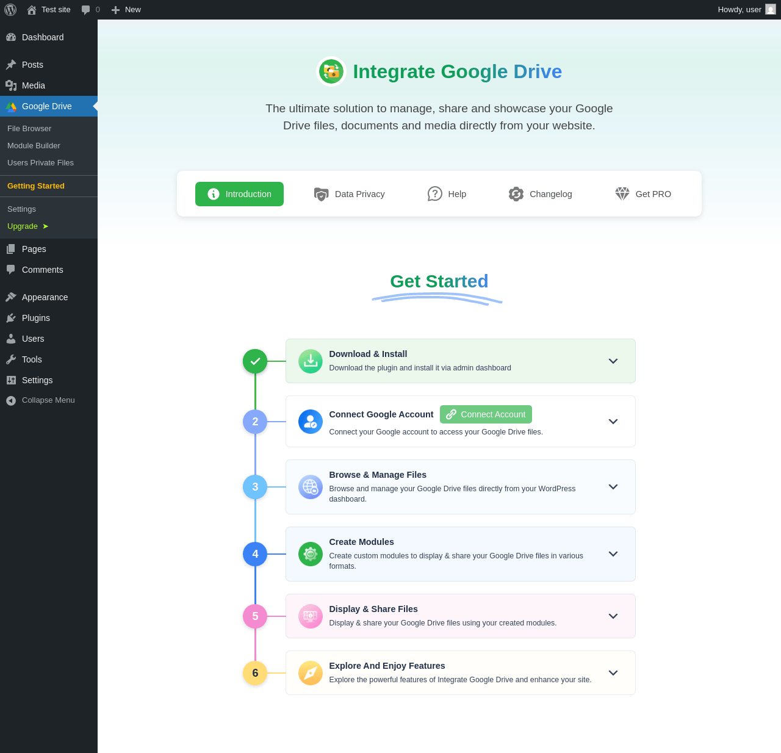781x753 pixels.
Task: Click the Settings sliders icon in sidebar
Action: coord(11,380)
